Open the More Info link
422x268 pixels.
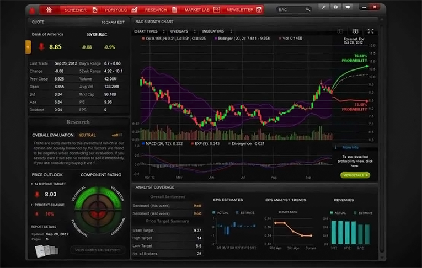pos(350,147)
